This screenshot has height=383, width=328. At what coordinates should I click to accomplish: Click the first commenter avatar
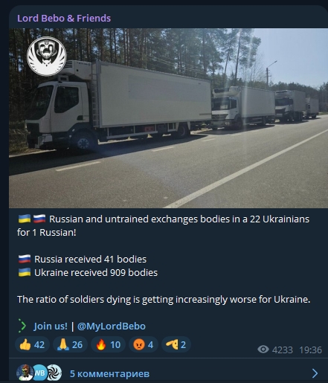[x=25, y=373]
